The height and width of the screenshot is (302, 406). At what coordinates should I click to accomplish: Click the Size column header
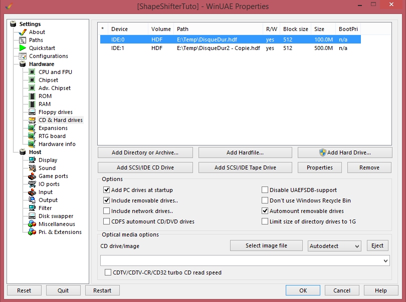click(x=319, y=29)
